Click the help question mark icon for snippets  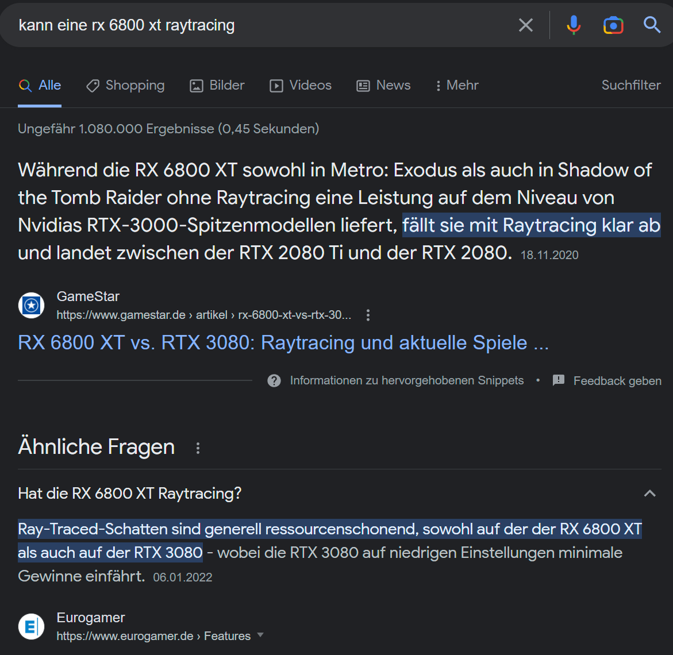point(274,381)
